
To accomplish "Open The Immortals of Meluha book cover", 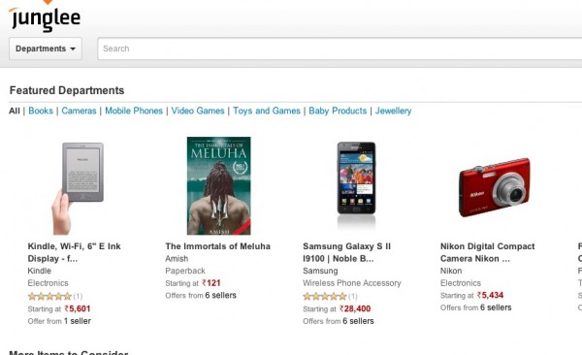I will pyautogui.click(x=218, y=185).
